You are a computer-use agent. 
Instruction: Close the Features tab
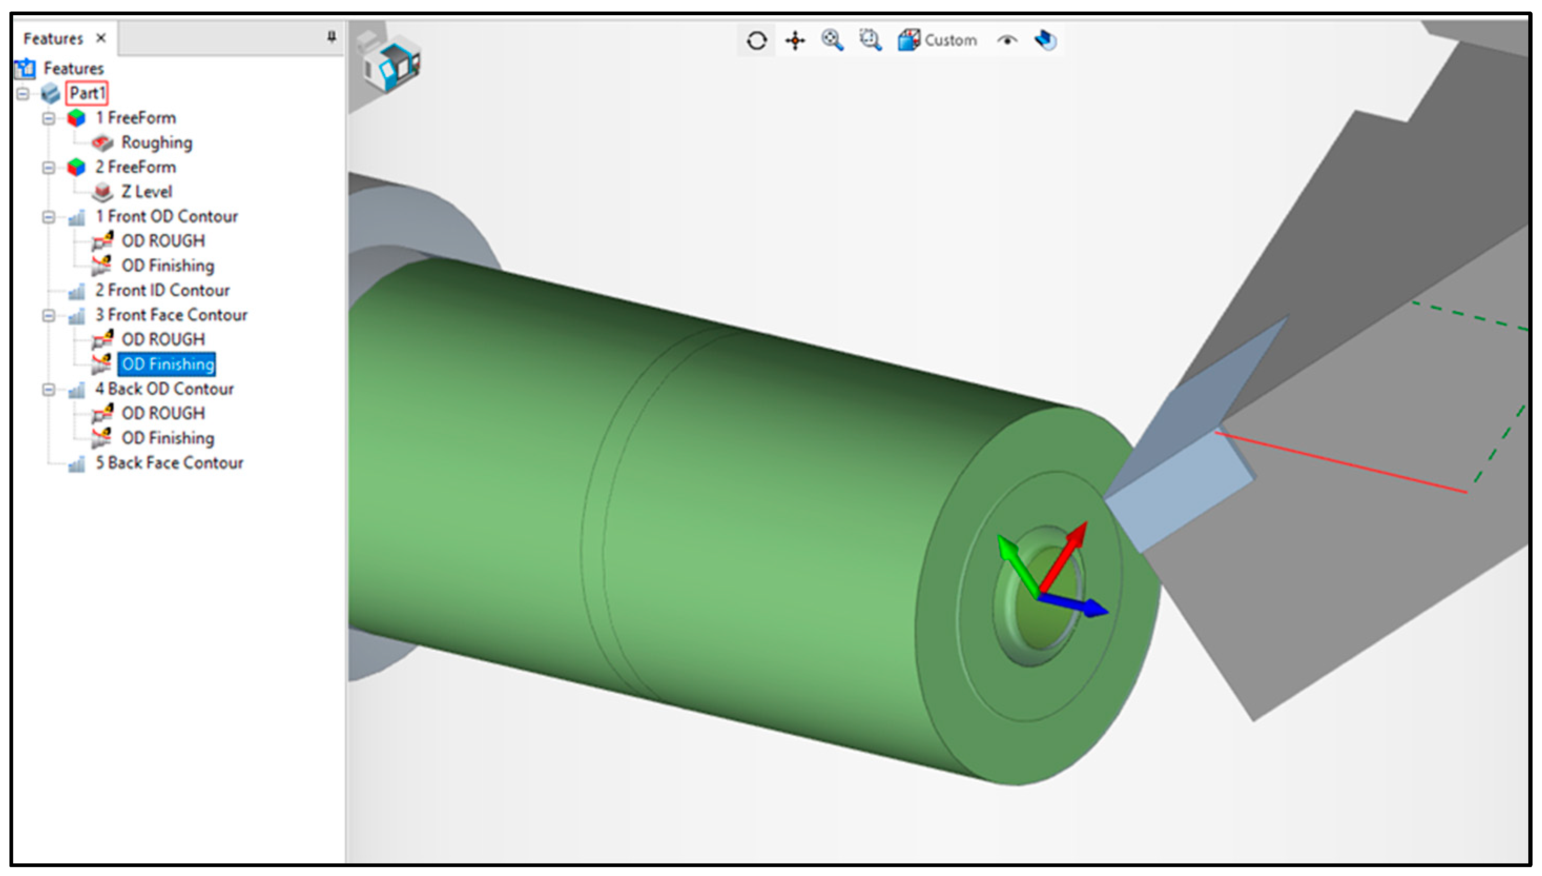click(x=101, y=38)
